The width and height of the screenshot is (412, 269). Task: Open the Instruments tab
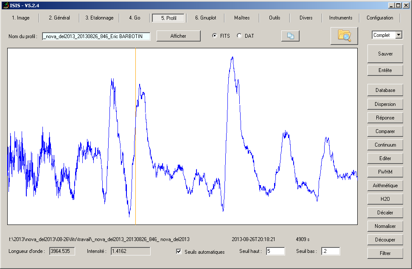click(x=341, y=18)
